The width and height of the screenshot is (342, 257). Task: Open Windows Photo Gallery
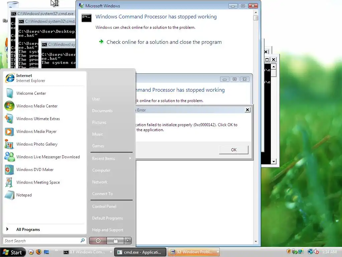coord(44,144)
